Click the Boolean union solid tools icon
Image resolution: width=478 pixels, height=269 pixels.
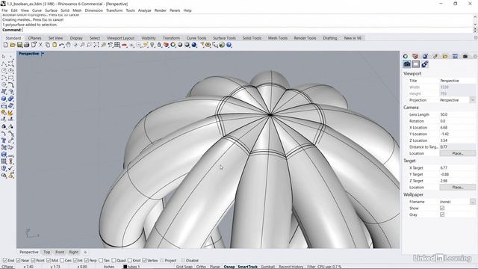click(10, 99)
